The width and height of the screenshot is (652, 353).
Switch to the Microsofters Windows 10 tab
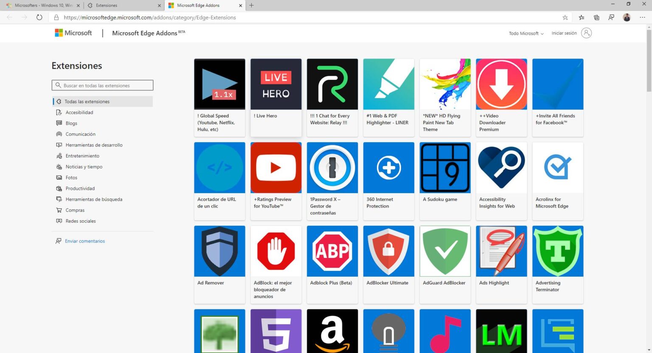click(x=42, y=6)
